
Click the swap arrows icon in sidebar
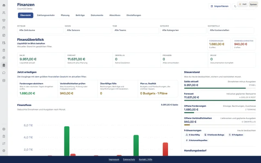[4, 143]
